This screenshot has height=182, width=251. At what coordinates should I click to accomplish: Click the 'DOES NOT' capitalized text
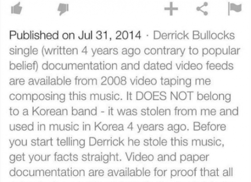[164, 96]
